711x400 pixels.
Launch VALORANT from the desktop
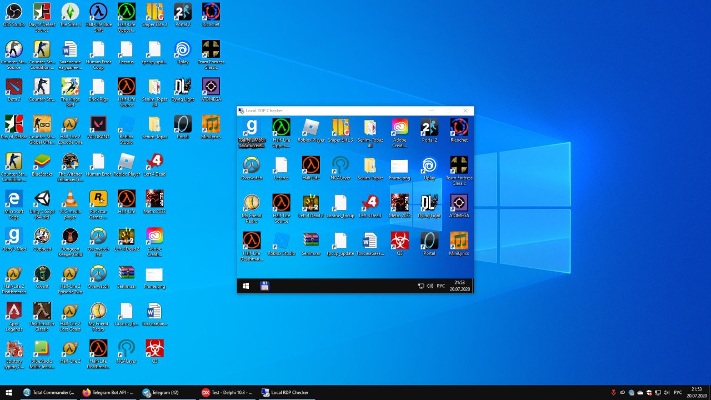click(98, 127)
